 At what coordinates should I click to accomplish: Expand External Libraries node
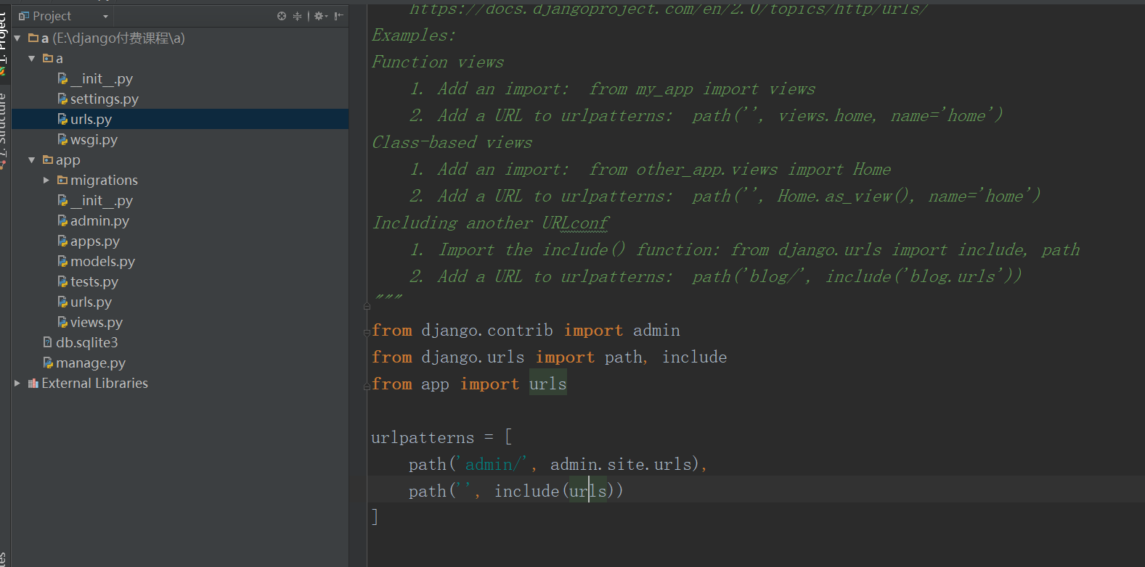(x=17, y=383)
